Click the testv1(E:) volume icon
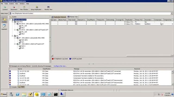Screen dimensions: 174x97 pos(20,40)
